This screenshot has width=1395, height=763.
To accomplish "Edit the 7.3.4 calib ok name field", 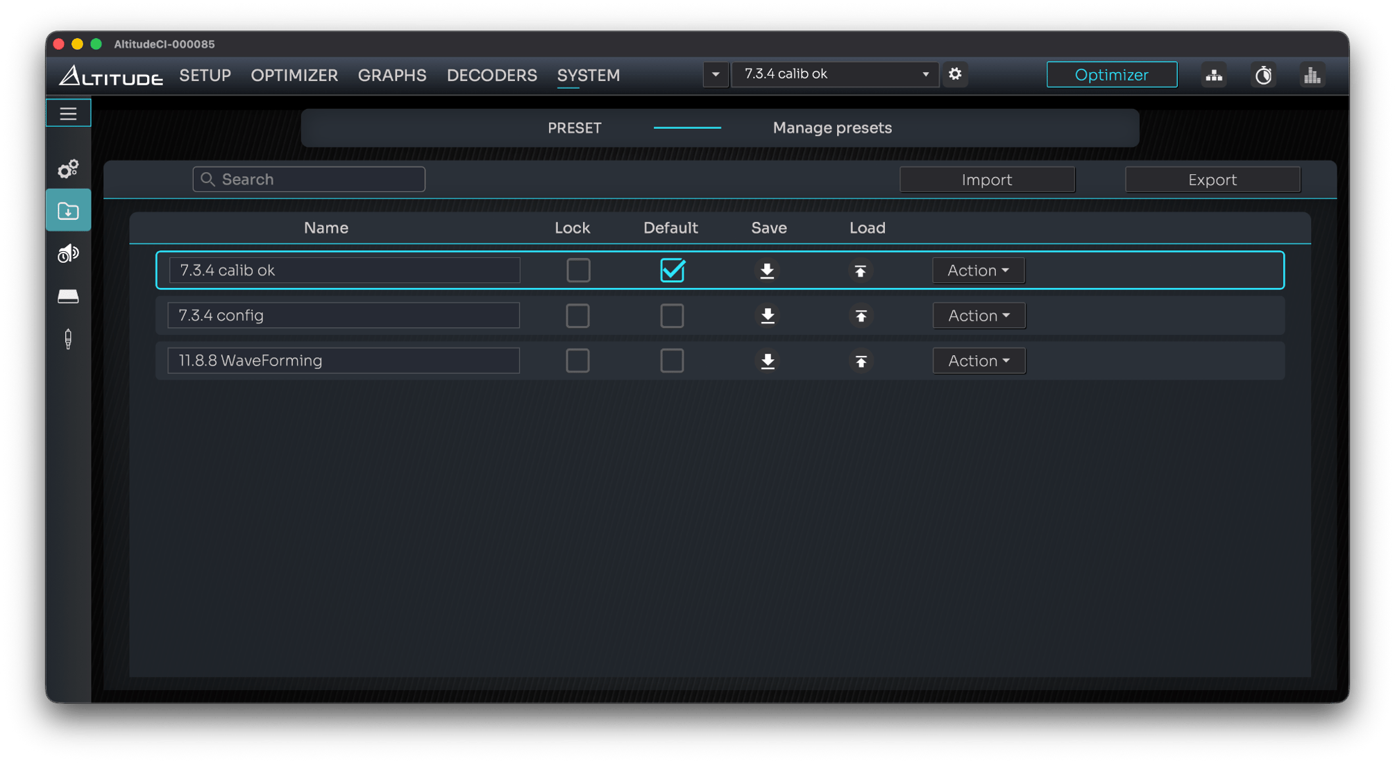I will click(344, 271).
